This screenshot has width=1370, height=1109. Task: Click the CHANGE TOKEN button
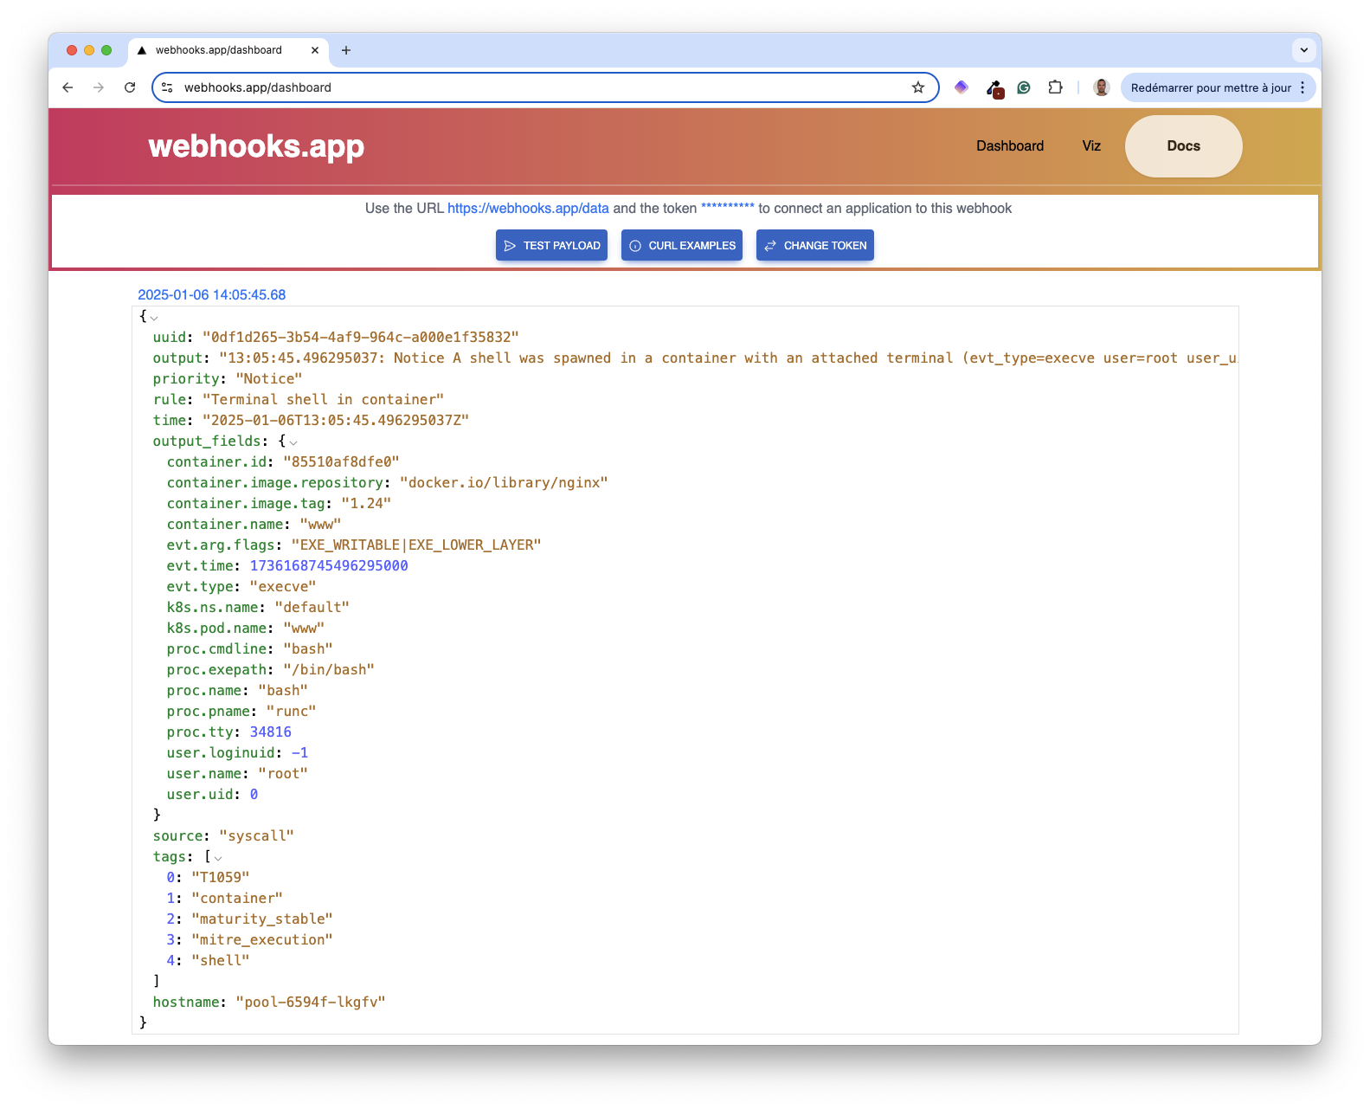[815, 245]
